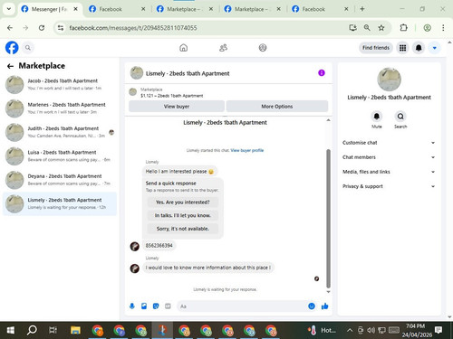Send quick response 'Yes. Are you interested?'
Image resolution: width=453 pixels, height=339 pixels.
(183, 202)
